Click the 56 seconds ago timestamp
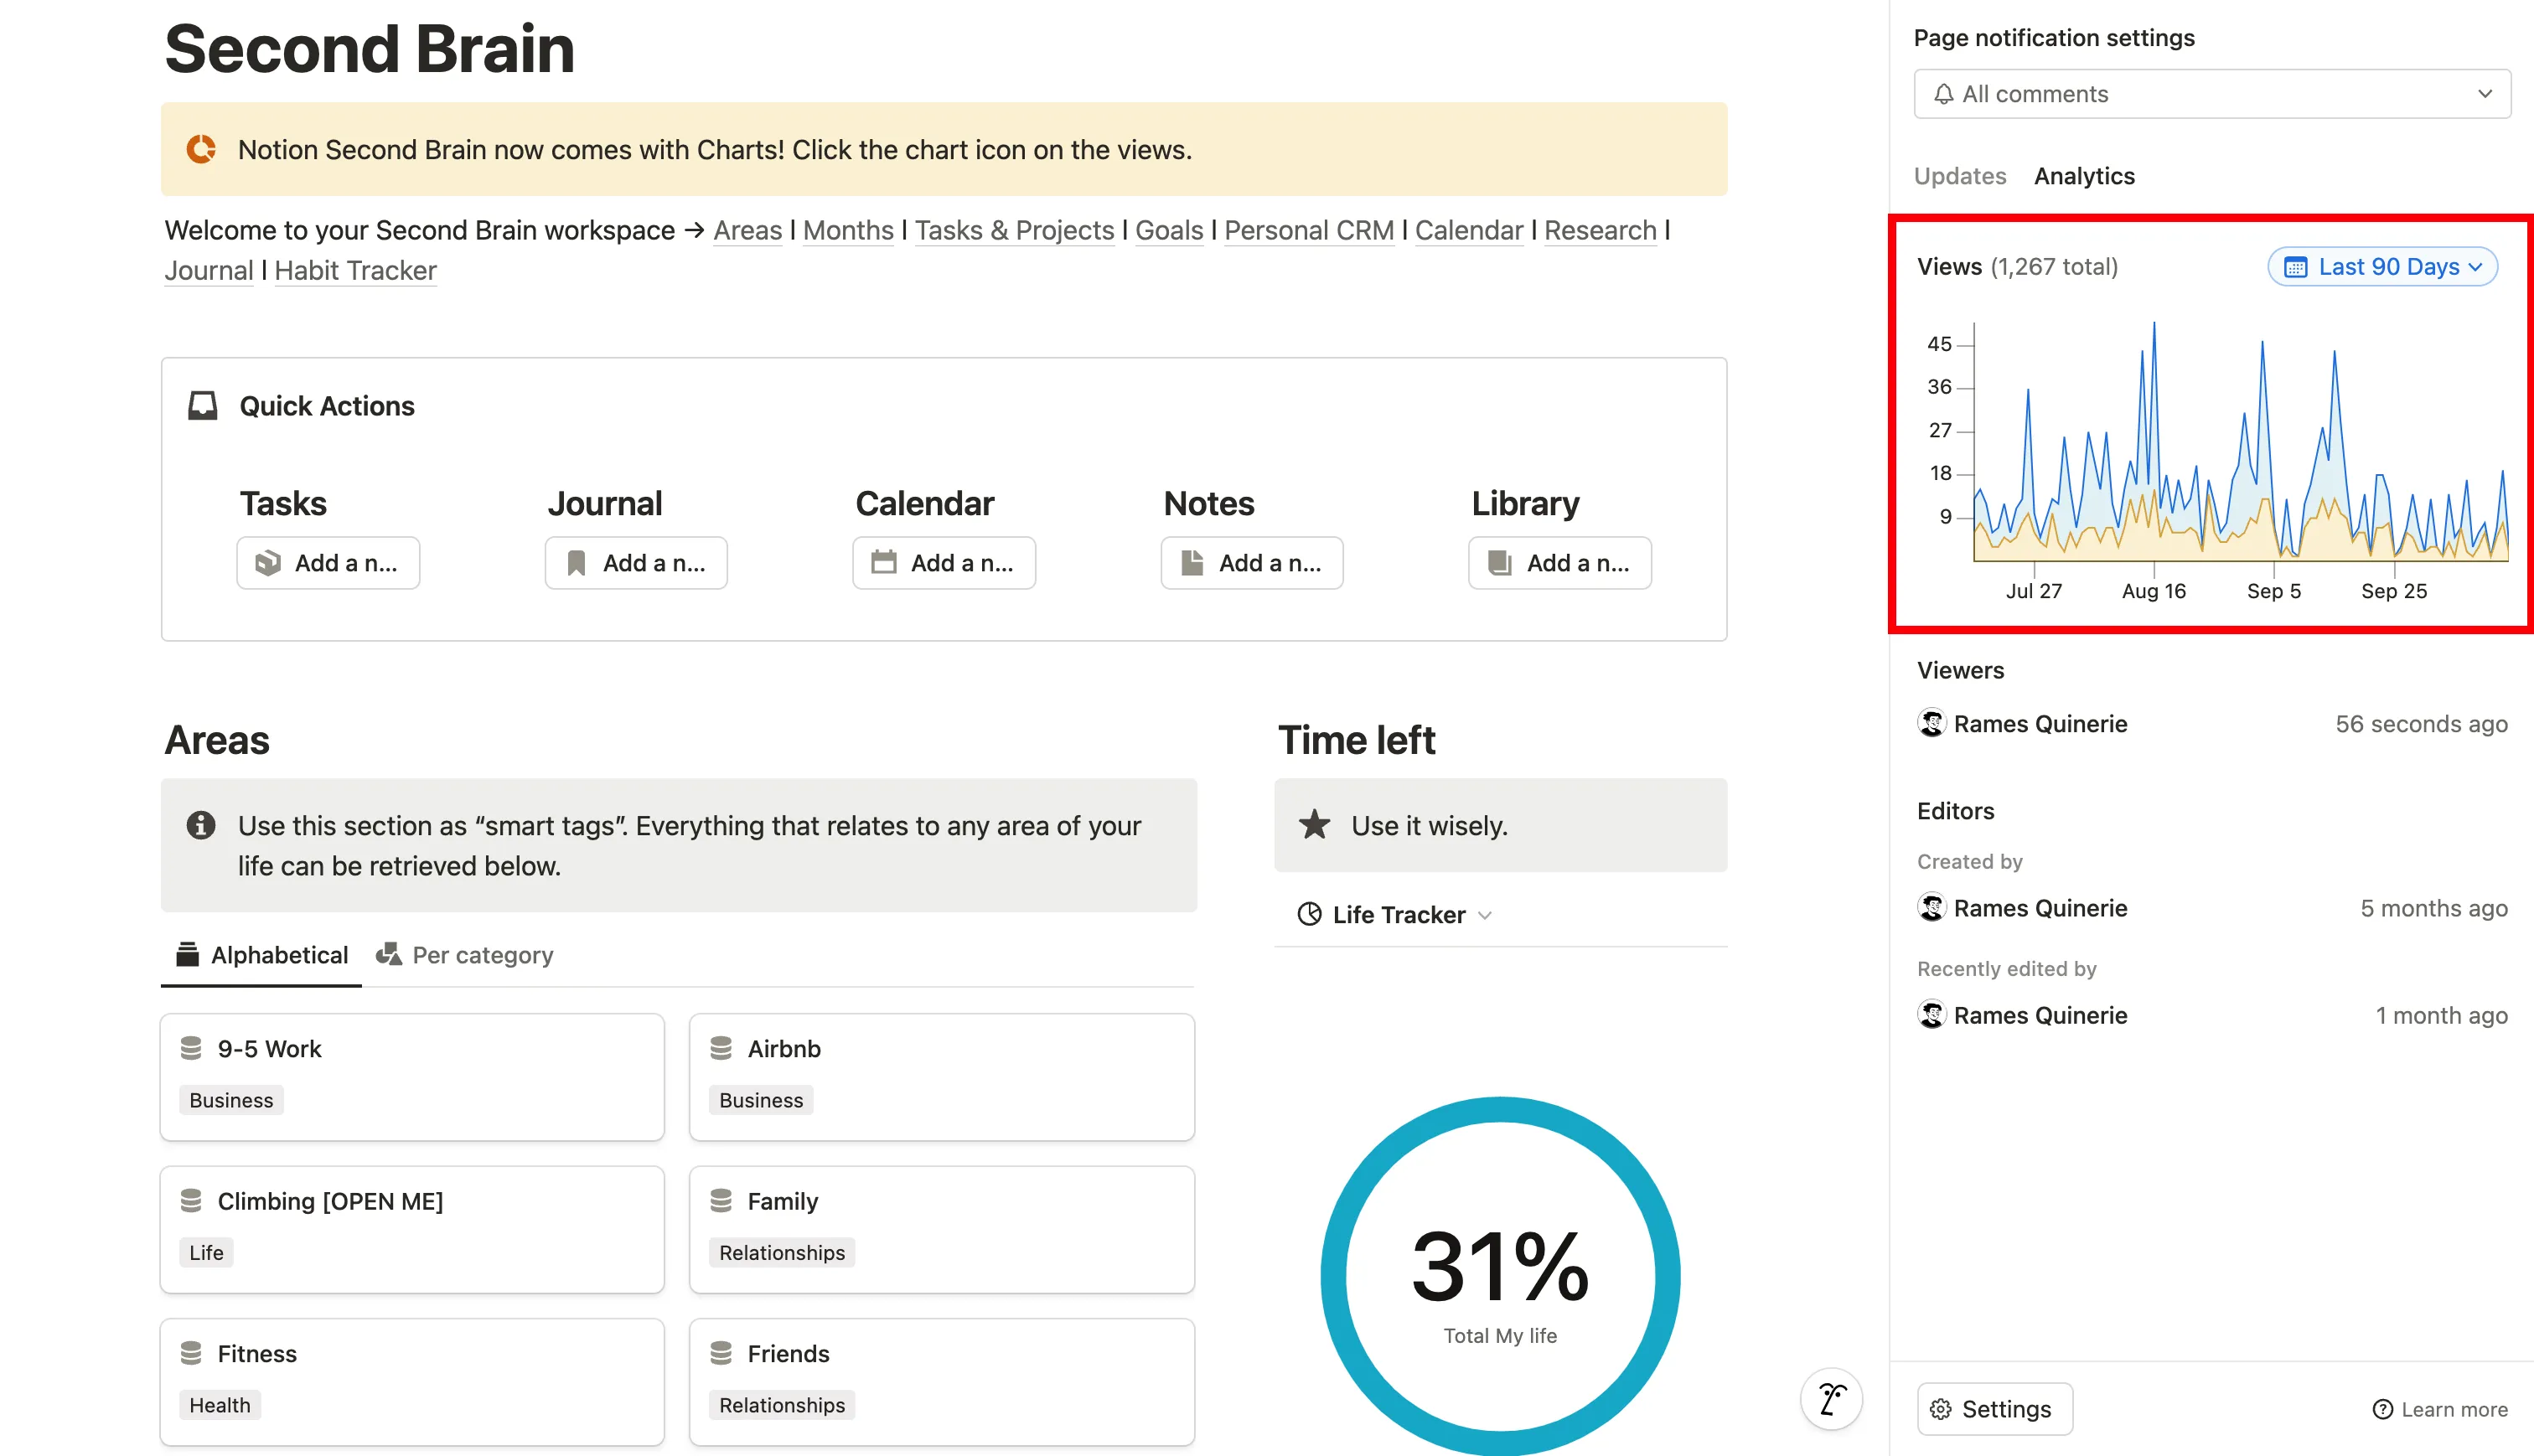Viewport: 2534px width, 1456px height. click(2421, 723)
